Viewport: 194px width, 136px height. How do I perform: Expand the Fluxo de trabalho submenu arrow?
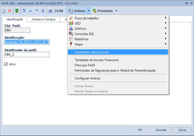[x=166, y=18]
